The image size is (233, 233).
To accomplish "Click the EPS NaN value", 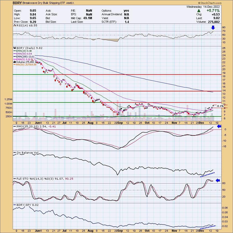I will 89,14.
